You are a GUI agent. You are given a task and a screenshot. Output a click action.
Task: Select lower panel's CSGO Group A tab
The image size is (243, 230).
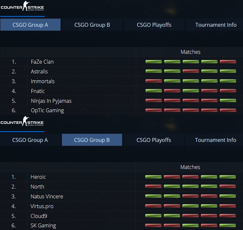[30, 140]
